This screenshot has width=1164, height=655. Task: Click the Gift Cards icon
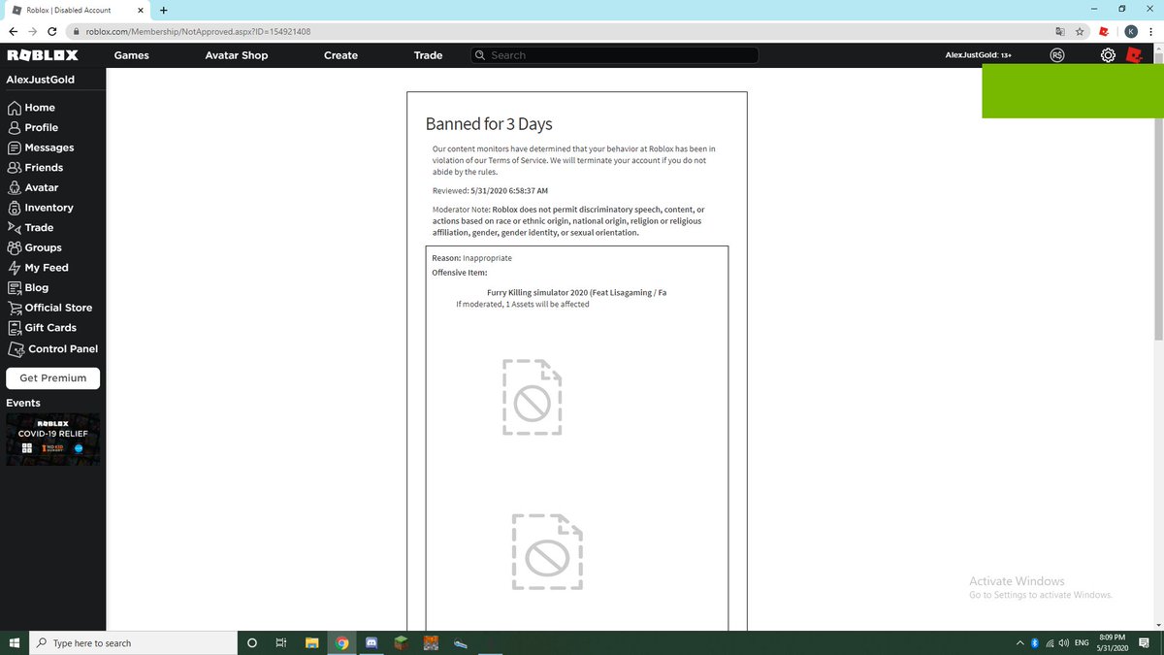pyautogui.click(x=14, y=328)
